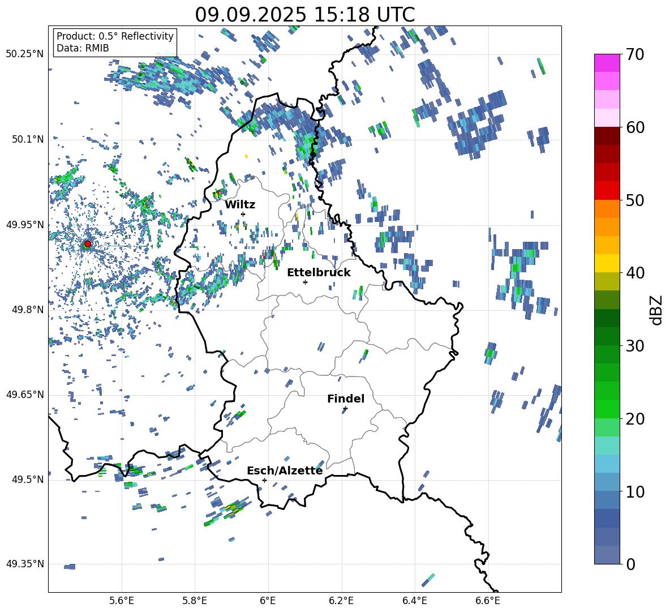This screenshot has height=612, width=670.
Task: Click the 6.4°E longitude label
Action: (414, 601)
